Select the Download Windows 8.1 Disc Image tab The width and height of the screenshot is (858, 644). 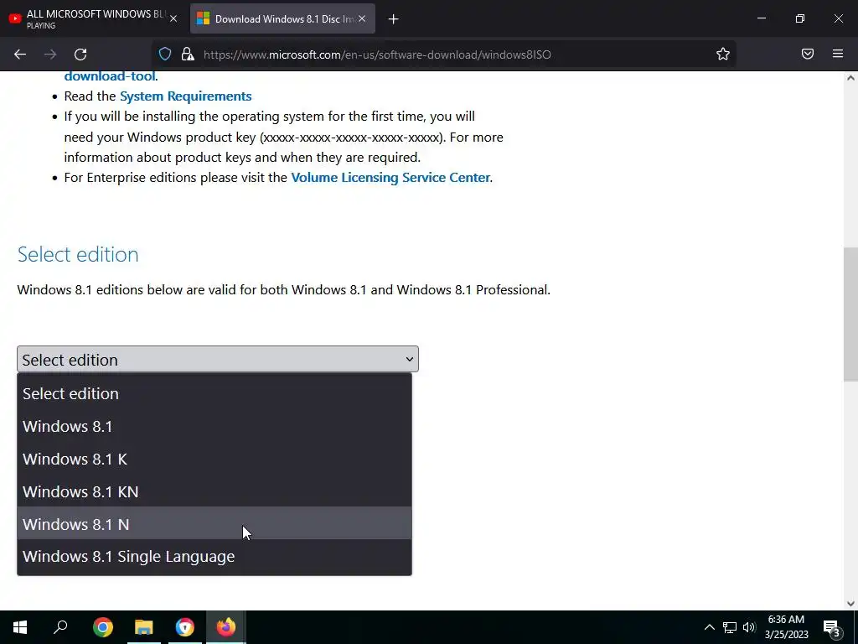click(282, 18)
